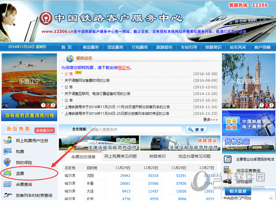Click ticket count 24942 for 哈尔滨 to 沈阳
The image size is (276, 201).
[x=125, y=176]
